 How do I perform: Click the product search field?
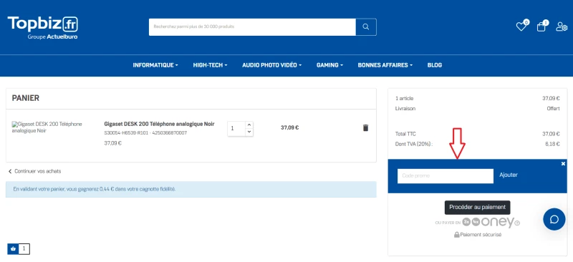click(252, 27)
